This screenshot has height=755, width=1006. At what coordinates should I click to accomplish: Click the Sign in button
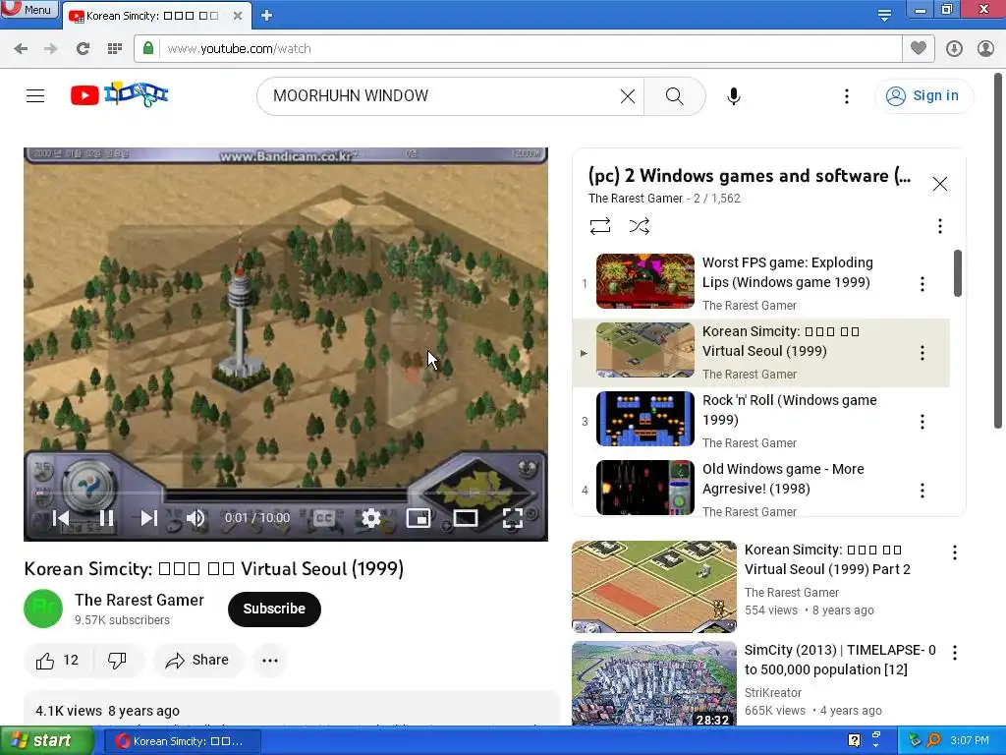923,95
